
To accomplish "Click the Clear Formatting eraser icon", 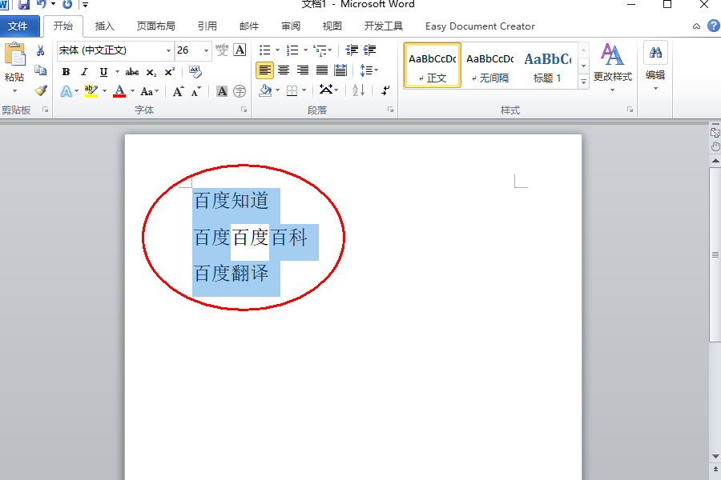I will pyautogui.click(x=195, y=72).
